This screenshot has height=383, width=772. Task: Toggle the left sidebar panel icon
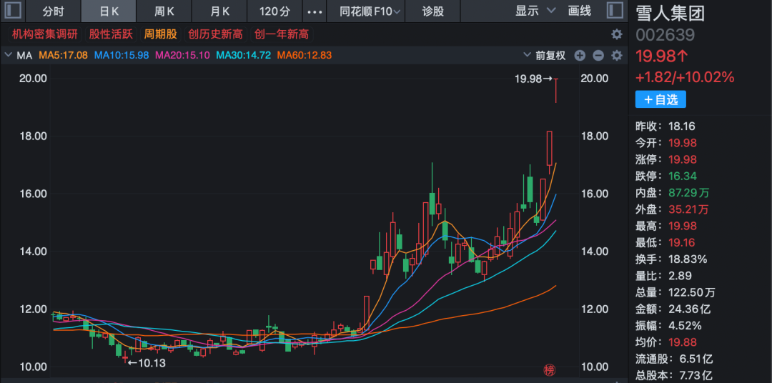14,10
